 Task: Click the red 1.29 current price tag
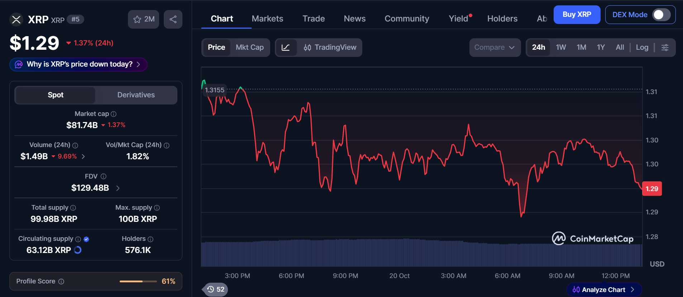[652, 189]
